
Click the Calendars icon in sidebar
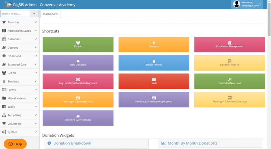[4, 39]
